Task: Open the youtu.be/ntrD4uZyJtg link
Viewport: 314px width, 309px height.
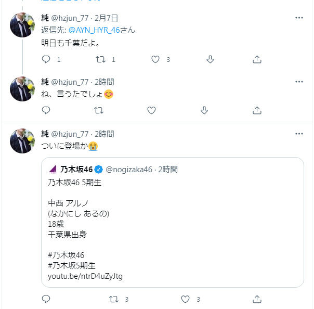Action: point(85,276)
